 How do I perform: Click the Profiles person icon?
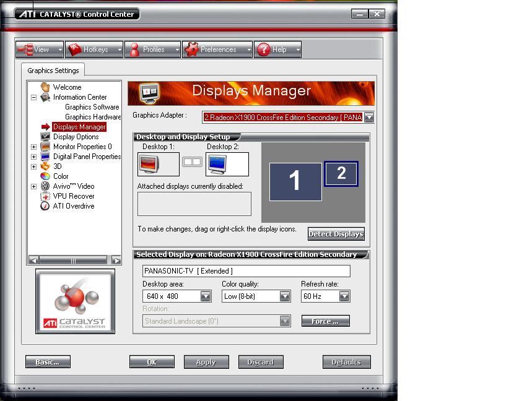[x=135, y=50]
